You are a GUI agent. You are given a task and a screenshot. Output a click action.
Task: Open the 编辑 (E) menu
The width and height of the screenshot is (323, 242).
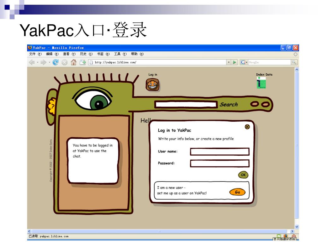pos(52,54)
